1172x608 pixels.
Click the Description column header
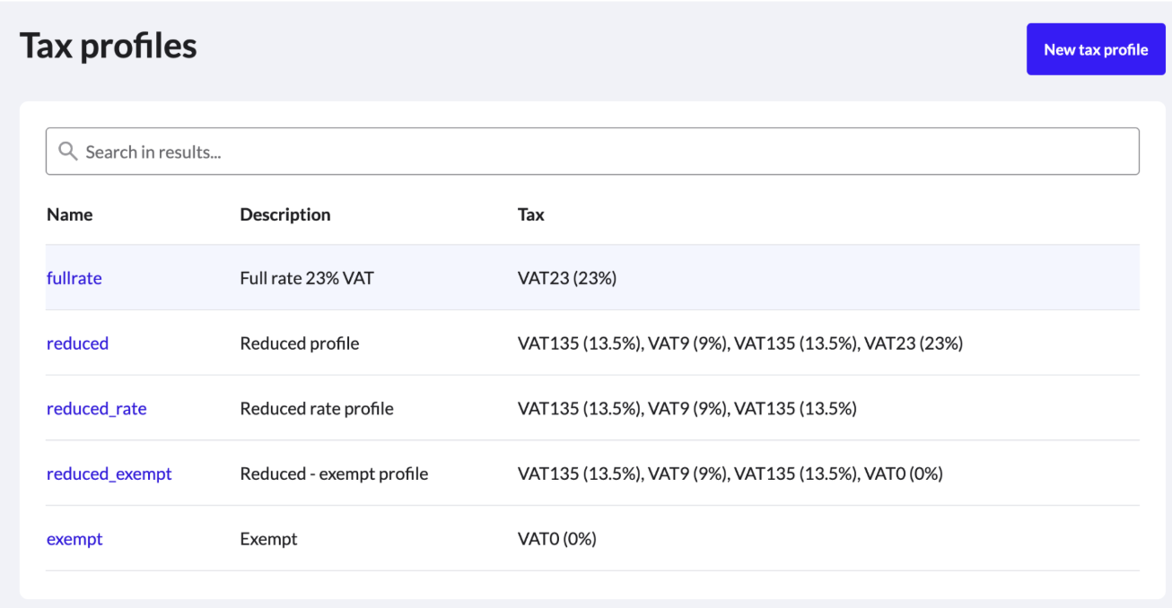pos(285,214)
